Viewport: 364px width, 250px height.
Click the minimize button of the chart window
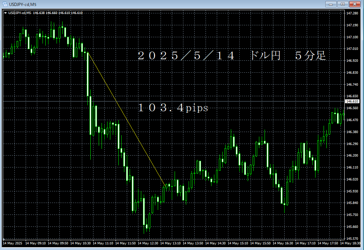click(331, 4)
